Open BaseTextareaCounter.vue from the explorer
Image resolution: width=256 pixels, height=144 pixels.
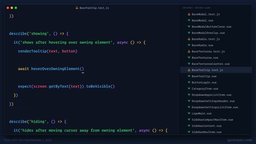point(211,64)
